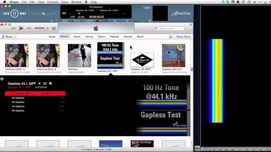The width and height of the screenshot is (271, 152).
Task: Click CLEAR button in Amarra
Action: (147, 8)
